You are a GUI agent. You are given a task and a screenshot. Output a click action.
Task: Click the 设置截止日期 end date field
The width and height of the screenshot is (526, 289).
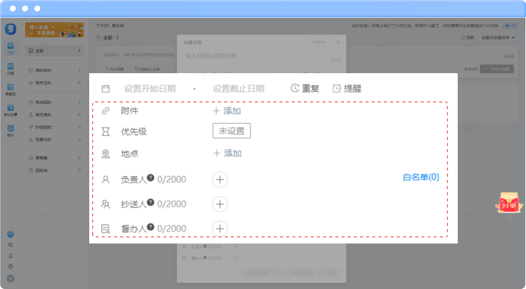(238, 89)
